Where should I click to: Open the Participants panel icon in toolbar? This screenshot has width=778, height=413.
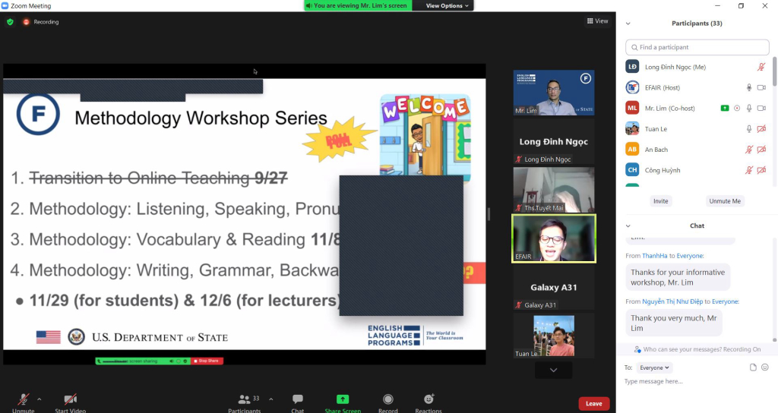click(244, 399)
